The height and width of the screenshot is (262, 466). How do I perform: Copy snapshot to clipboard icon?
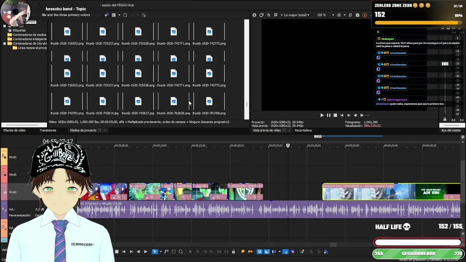(350, 15)
